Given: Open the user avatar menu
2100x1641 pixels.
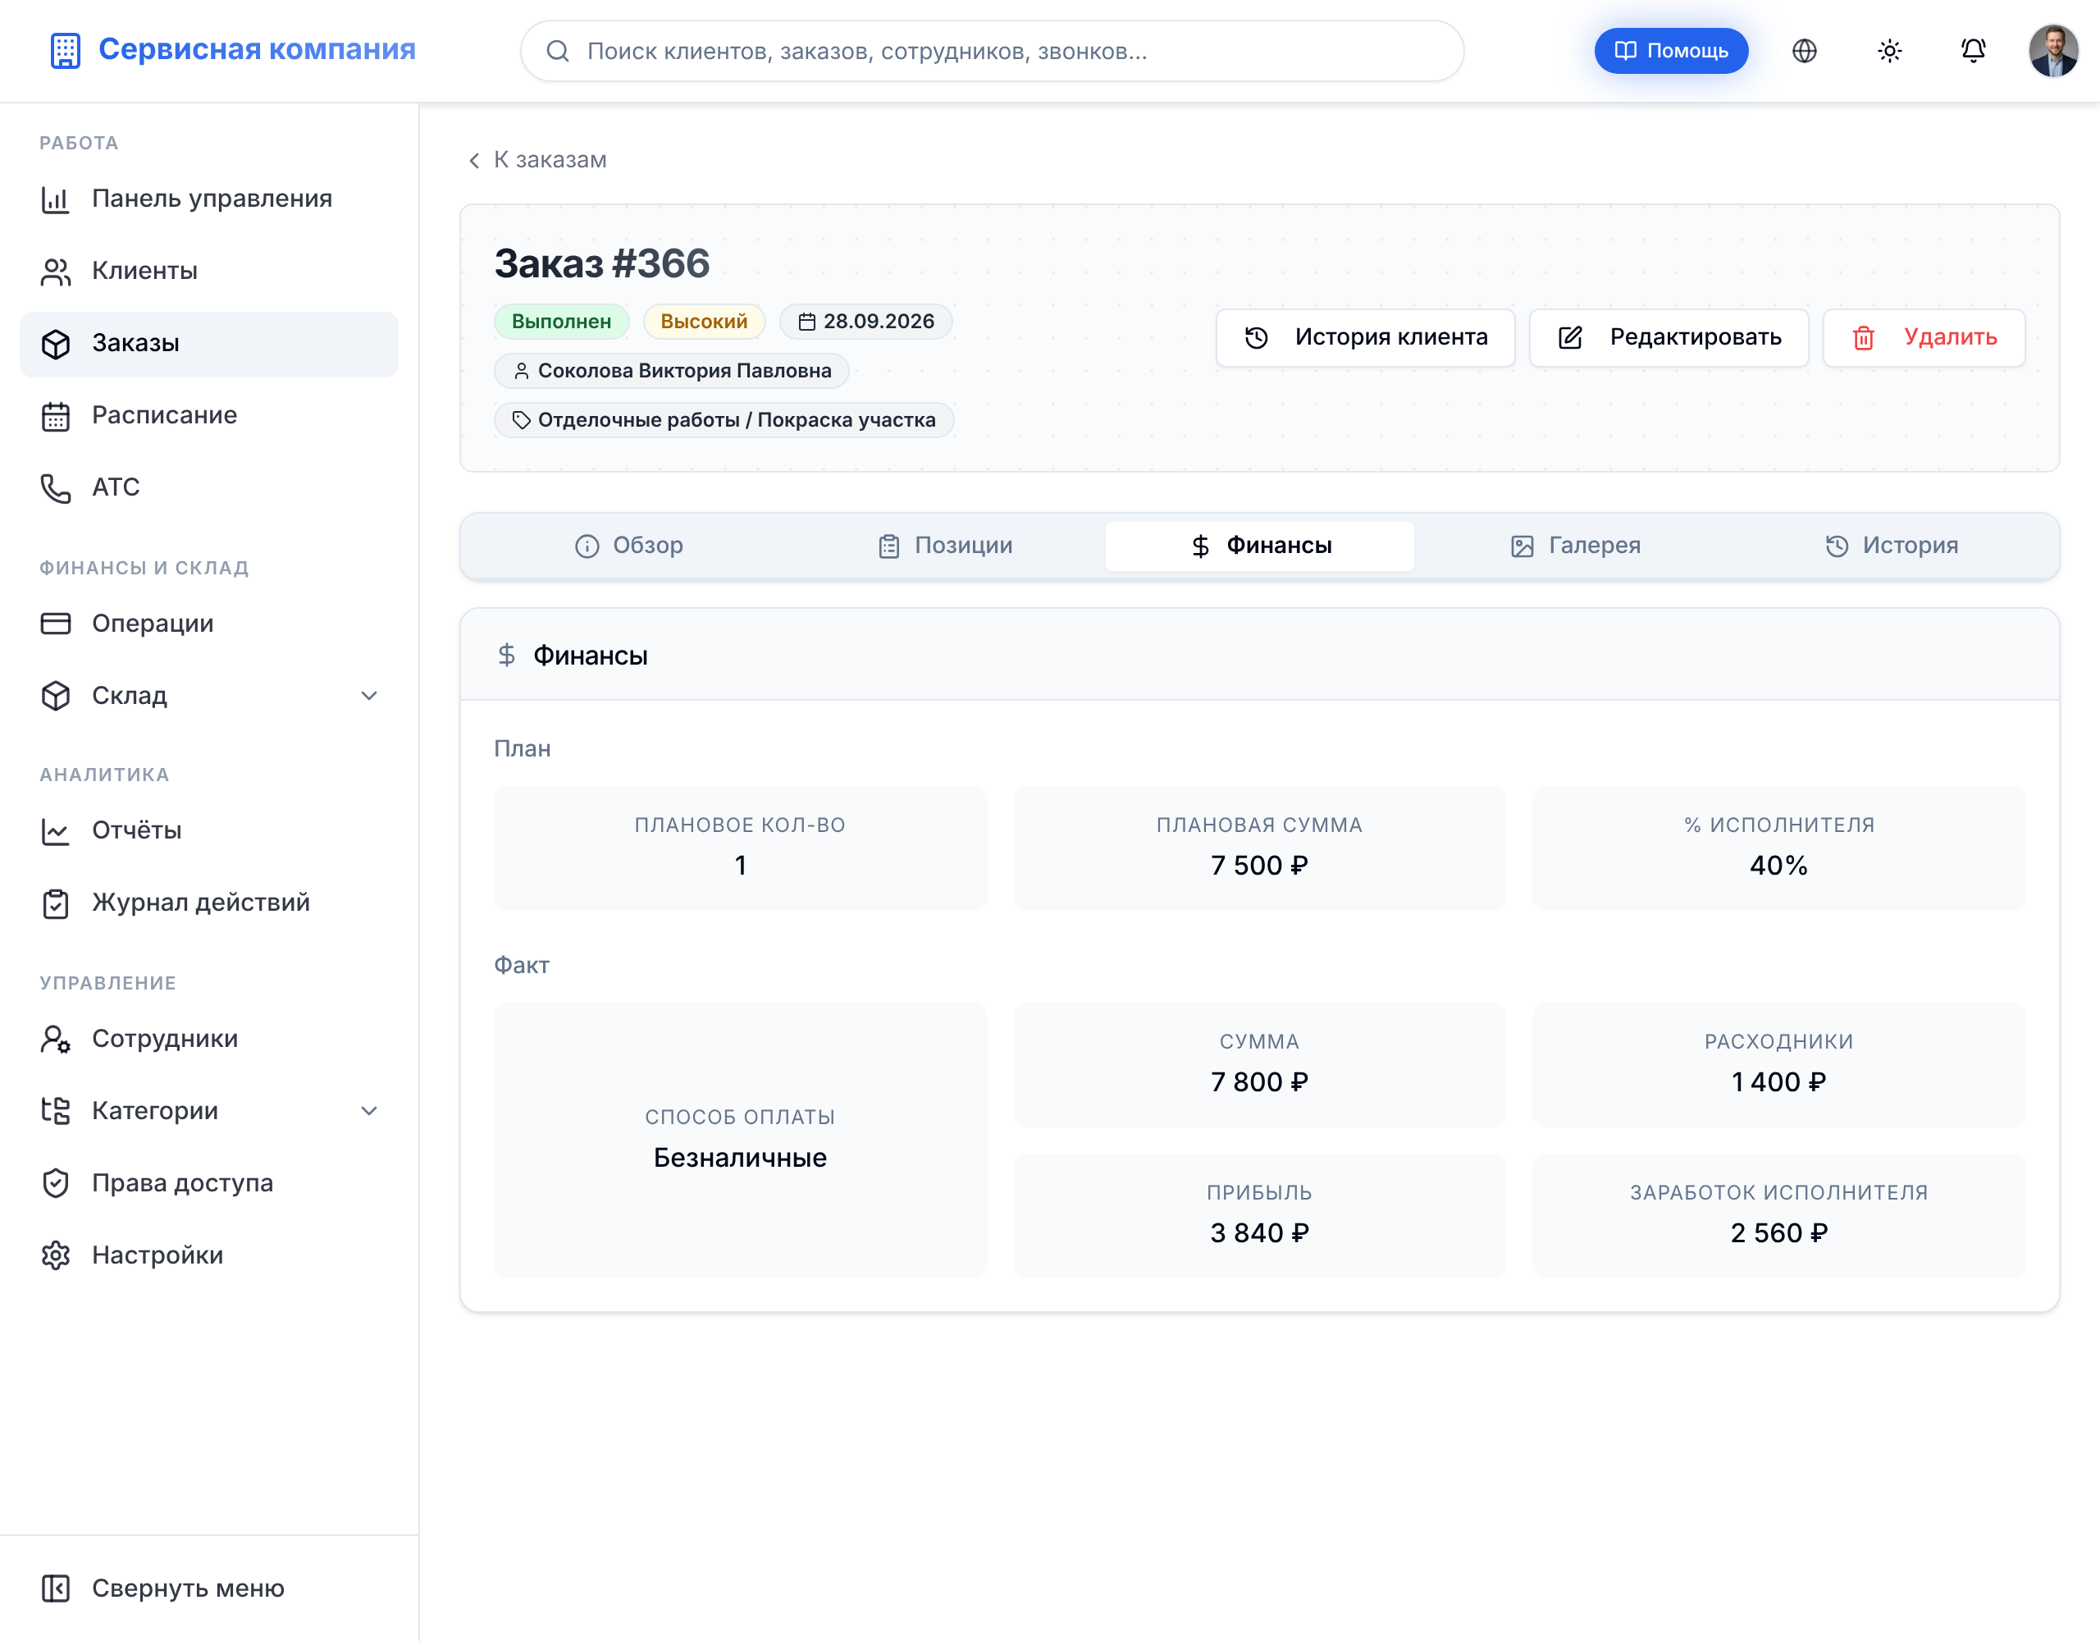Looking at the screenshot, I should tap(2053, 50).
